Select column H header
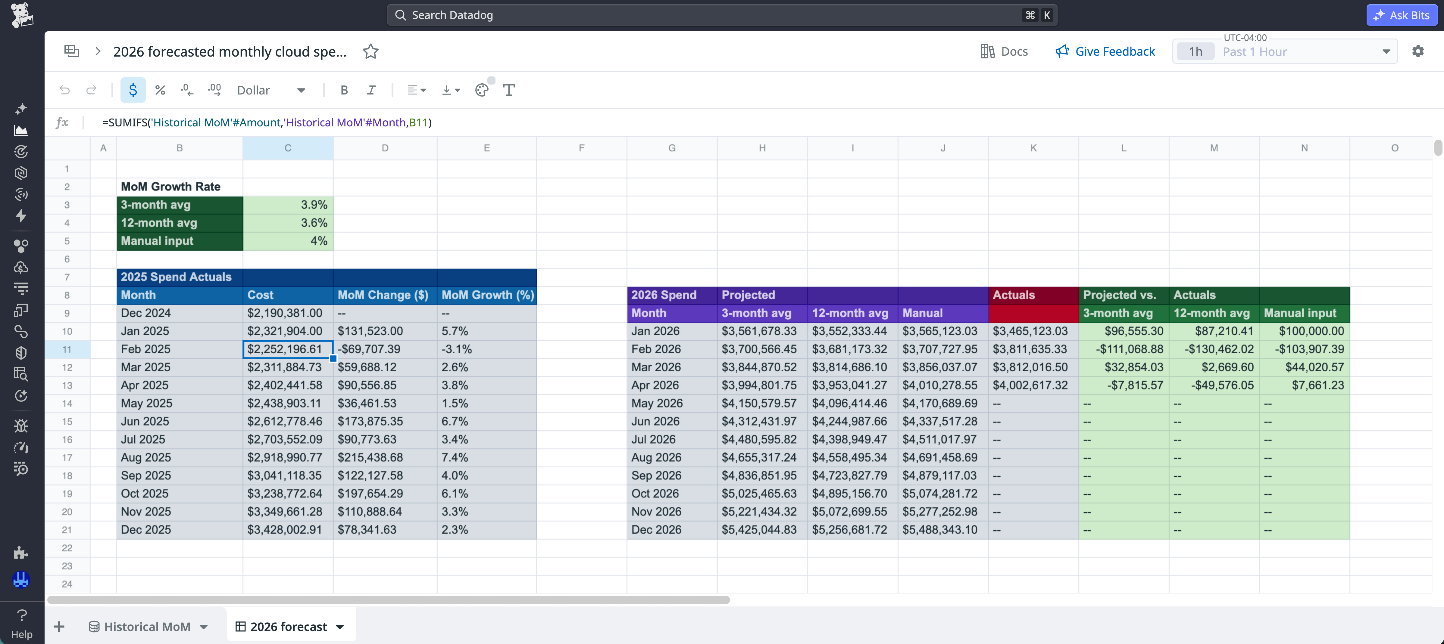The height and width of the screenshot is (644, 1444). (x=762, y=148)
